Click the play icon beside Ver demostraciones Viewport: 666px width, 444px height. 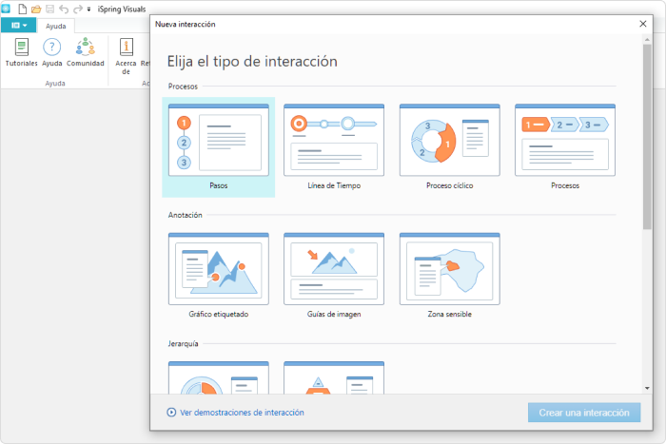point(171,413)
